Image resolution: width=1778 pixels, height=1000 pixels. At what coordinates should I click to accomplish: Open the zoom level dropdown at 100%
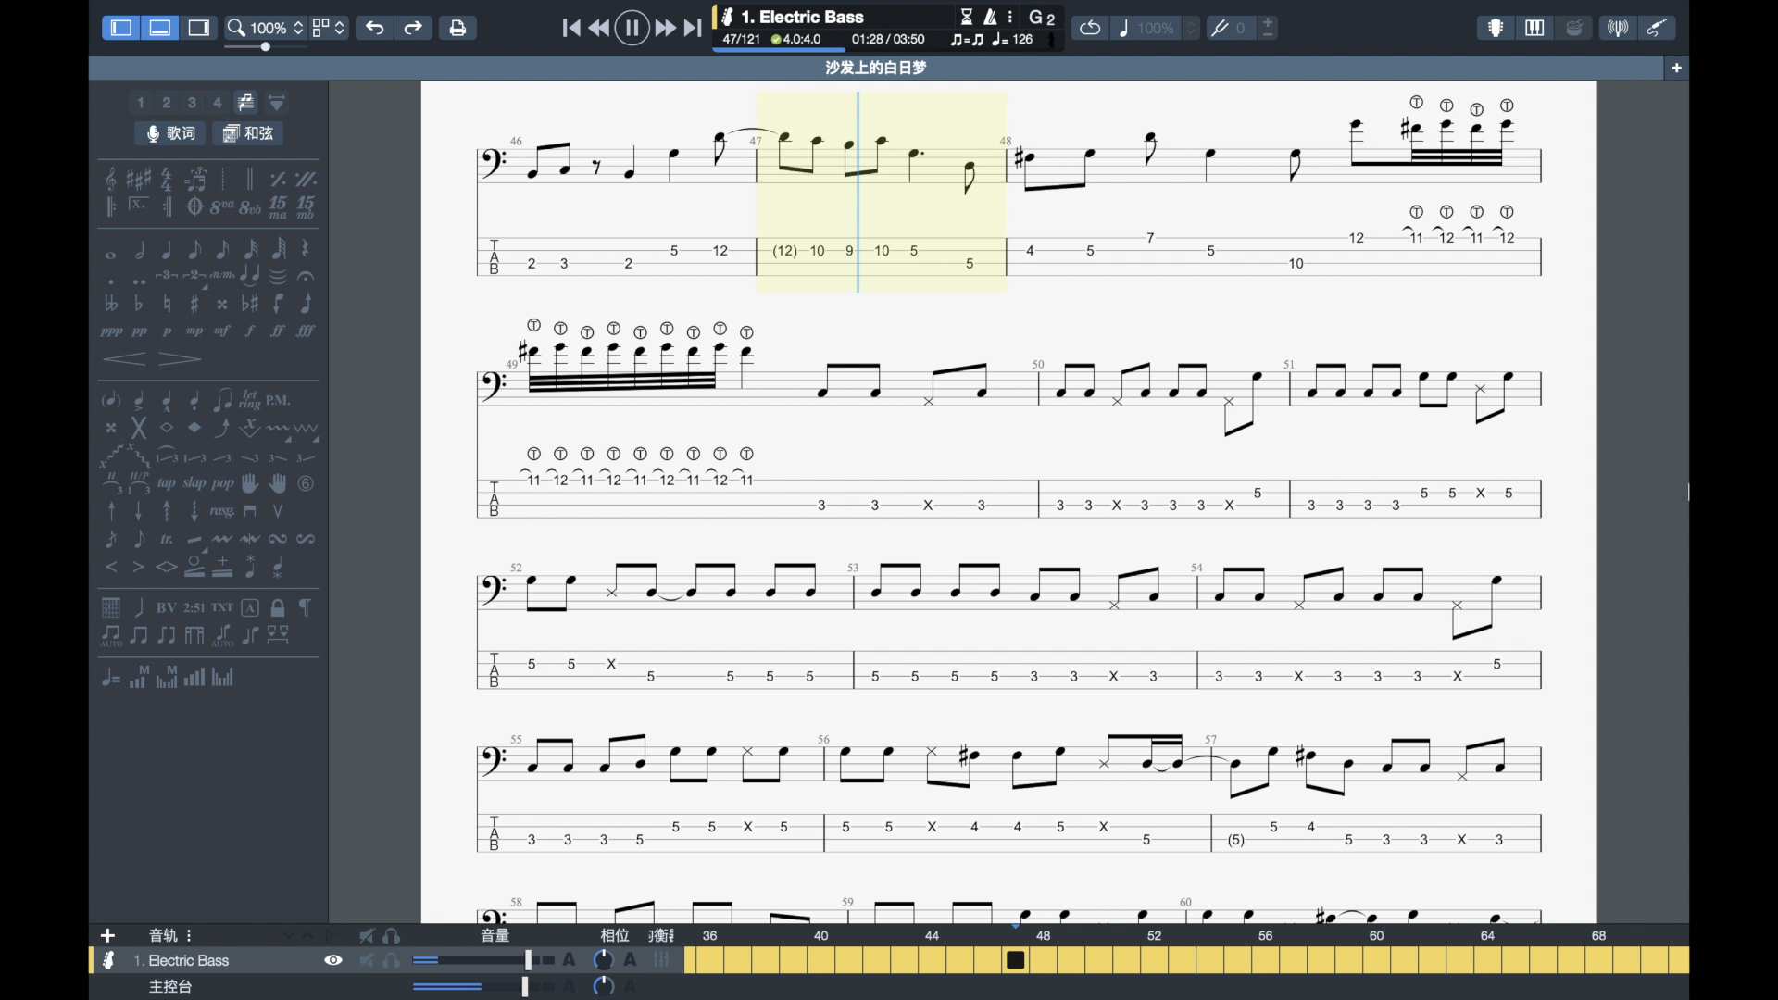tap(266, 28)
